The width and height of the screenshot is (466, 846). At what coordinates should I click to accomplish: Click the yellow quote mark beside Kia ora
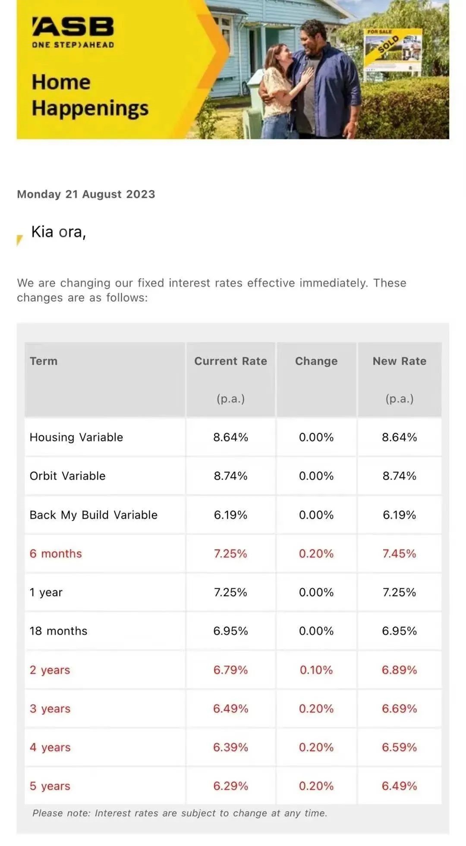(19, 240)
